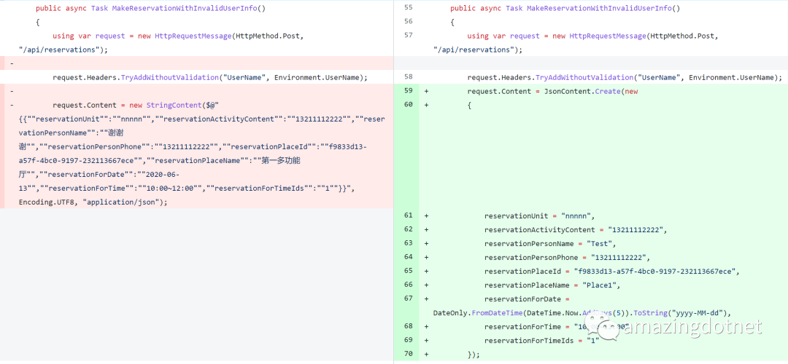Click the minus marker beside StringContent line
Viewport: 788px width, 364px height.
(12, 106)
